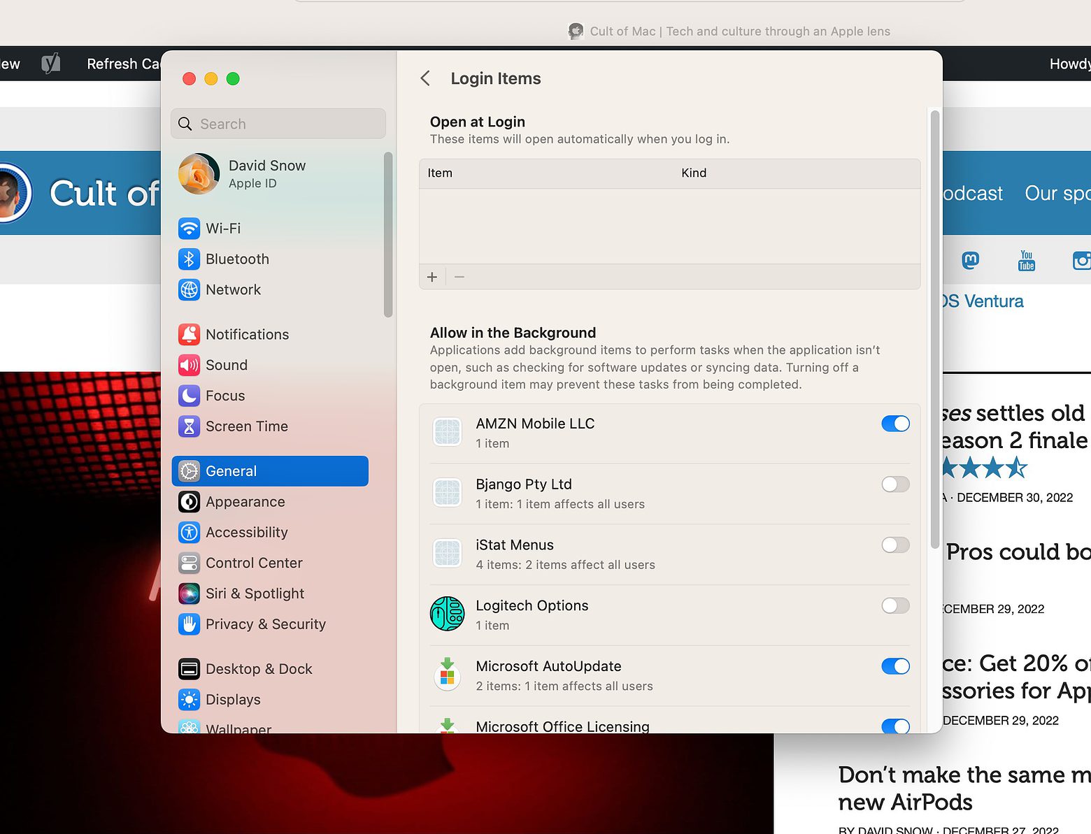The height and width of the screenshot is (834, 1091).
Task: Open Notifications settings
Action: 247,334
